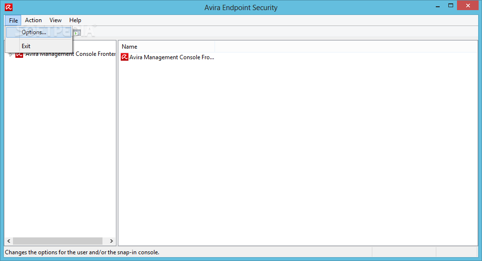Expand the Avira Management Console Frontend tree node

(11, 55)
